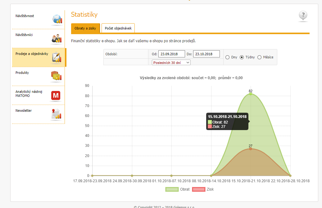The width and height of the screenshot is (322, 208).
Task: Click the Od date field 23.09.2018
Action: point(172,54)
